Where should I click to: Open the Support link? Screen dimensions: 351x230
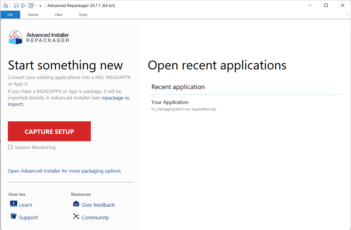pyautogui.click(x=28, y=217)
